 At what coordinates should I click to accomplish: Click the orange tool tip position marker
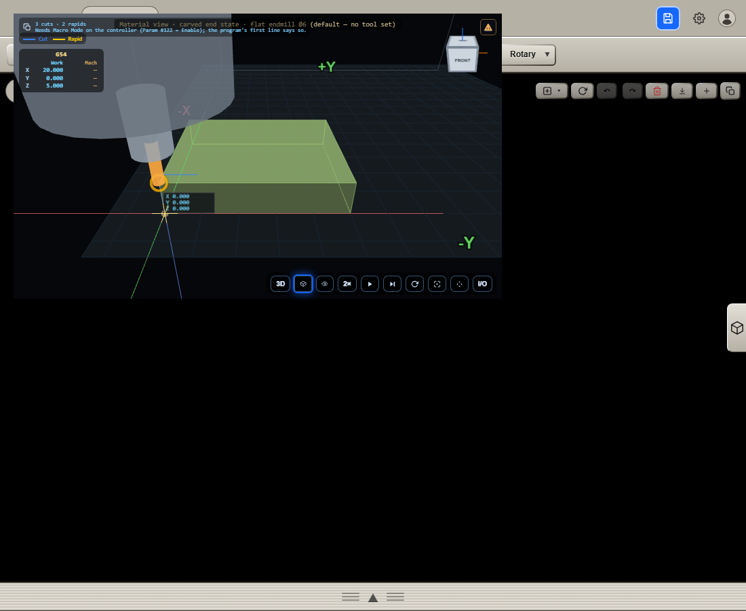point(159,183)
